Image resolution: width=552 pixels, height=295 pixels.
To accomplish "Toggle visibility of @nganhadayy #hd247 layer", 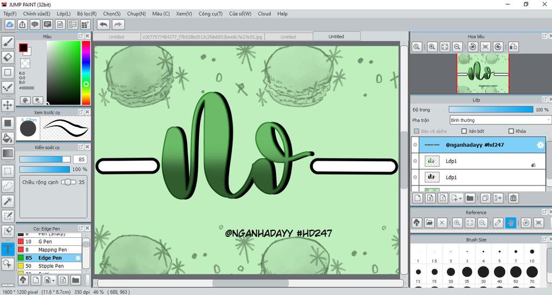I will 415,145.
